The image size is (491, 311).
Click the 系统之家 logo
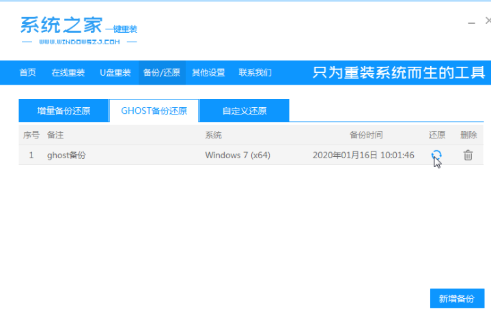pos(61,25)
